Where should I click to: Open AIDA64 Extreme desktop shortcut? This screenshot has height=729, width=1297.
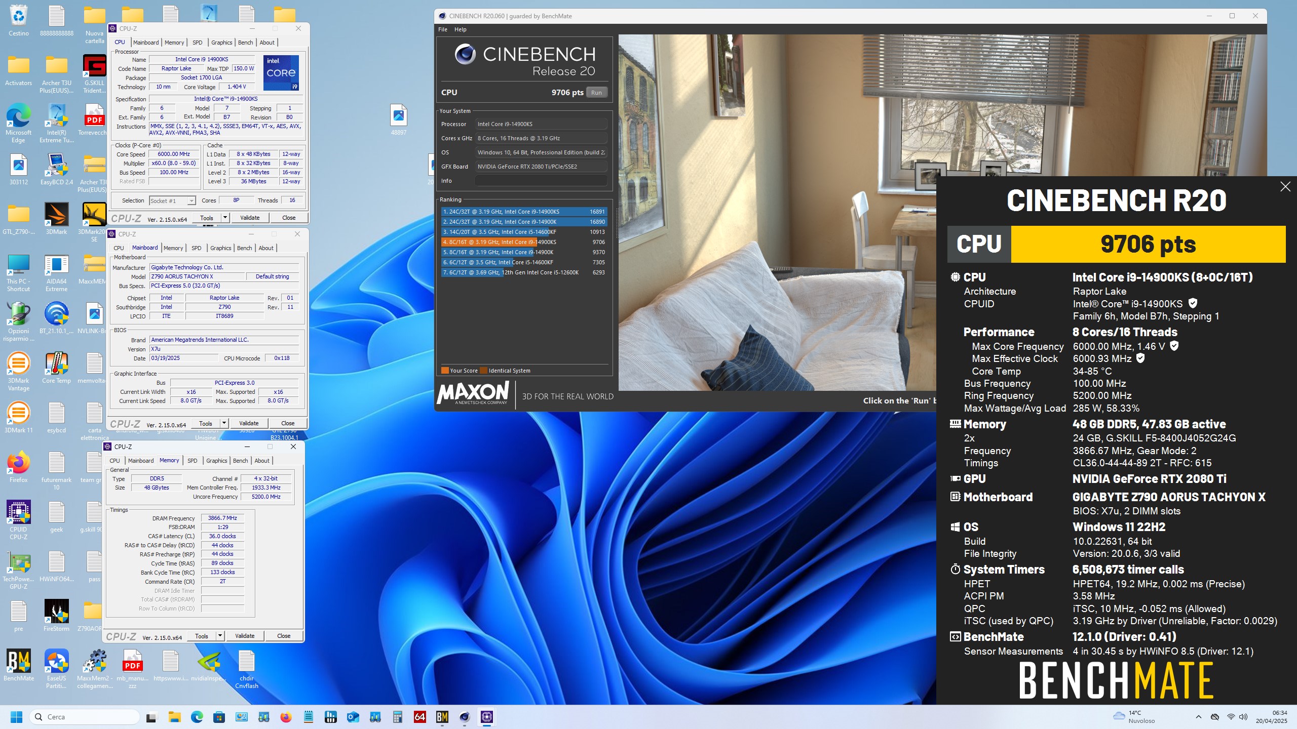tap(56, 273)
